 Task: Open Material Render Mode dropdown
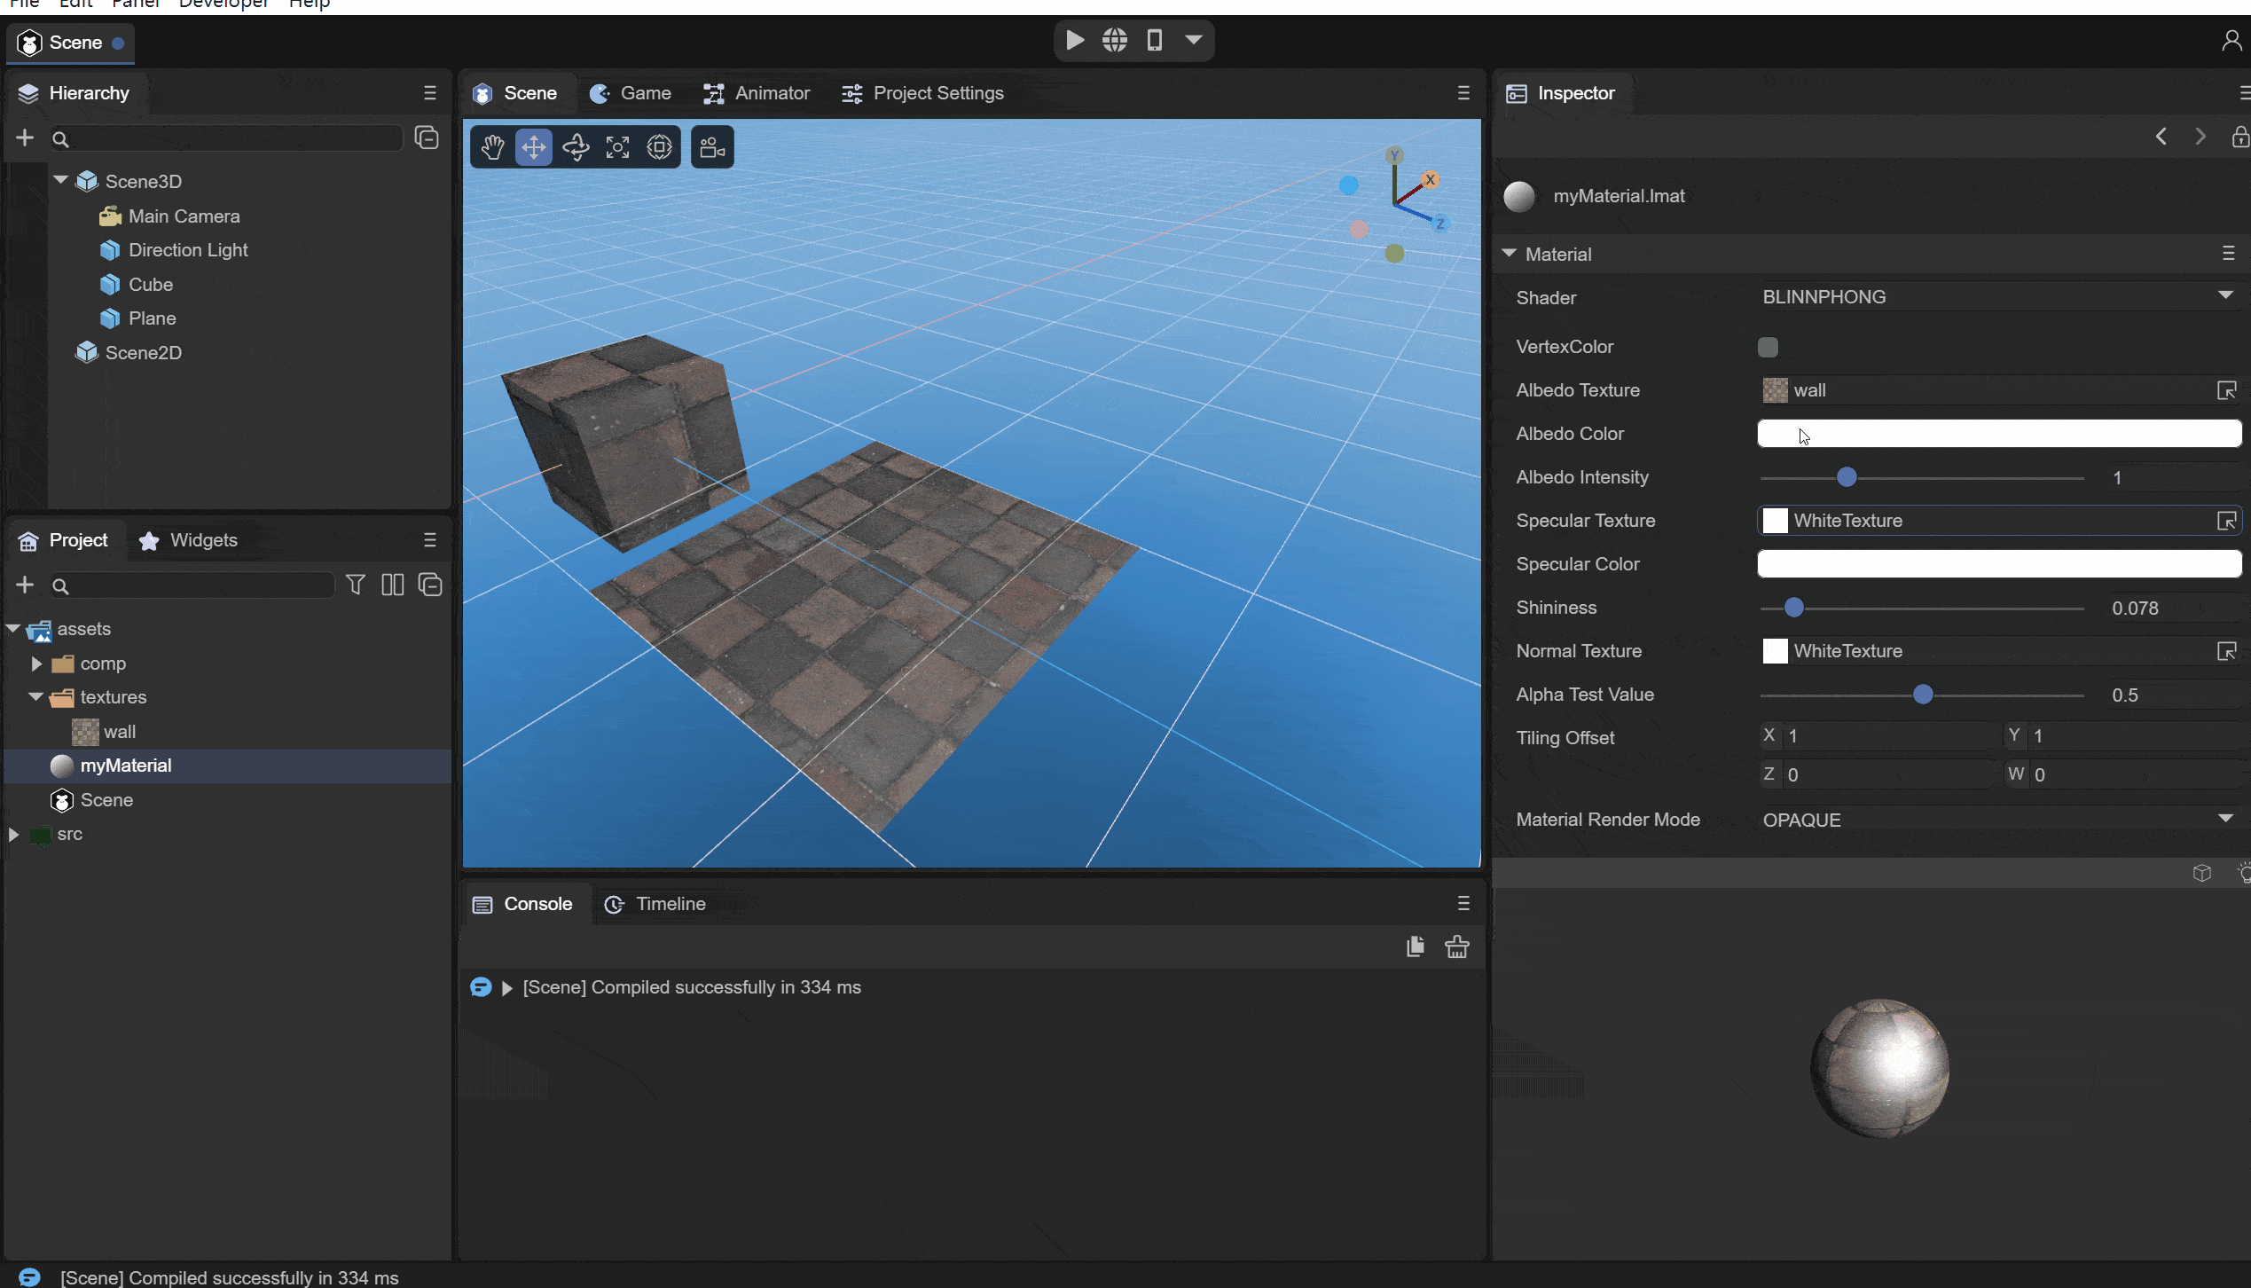click(x=1996, y=820)
